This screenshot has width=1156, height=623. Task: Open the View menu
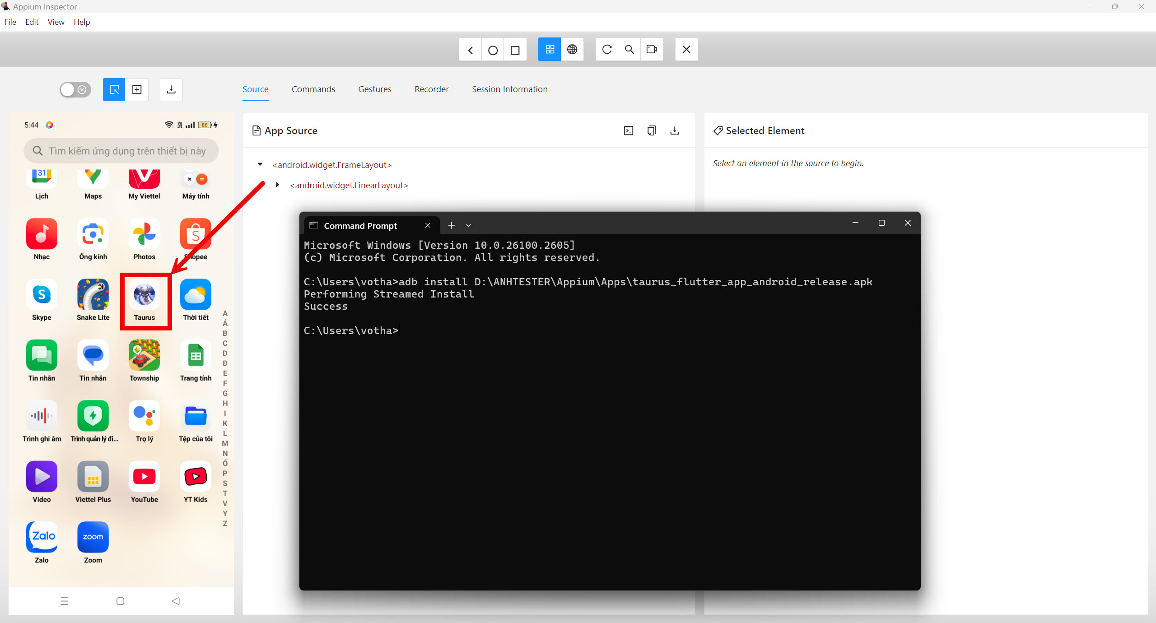56,22
